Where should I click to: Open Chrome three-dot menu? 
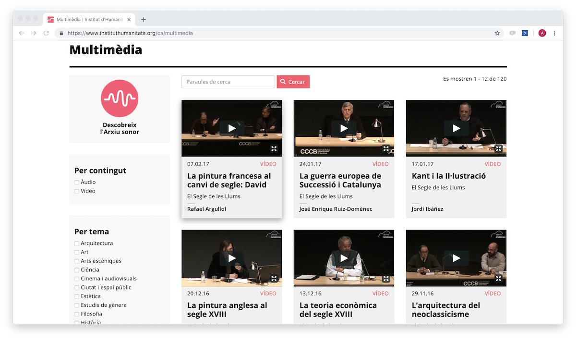pyautogui.click(x=554, y=33)
